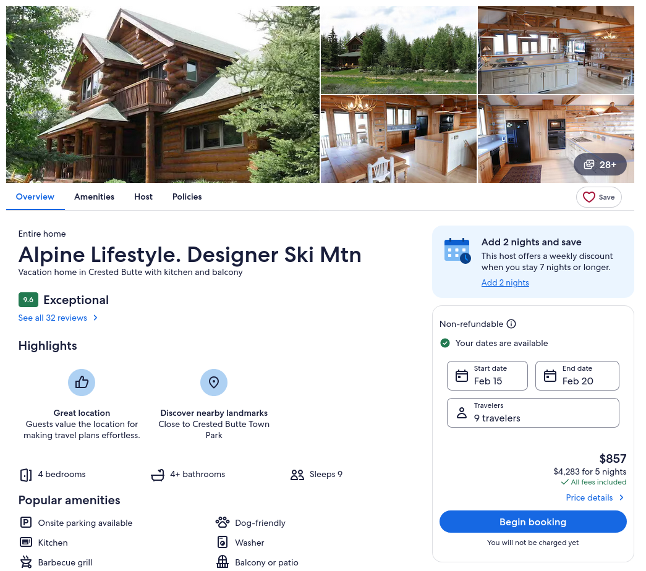Viewport: 646px width, 571px height.
Task: Click the Begin booking button
Action: 533,522
